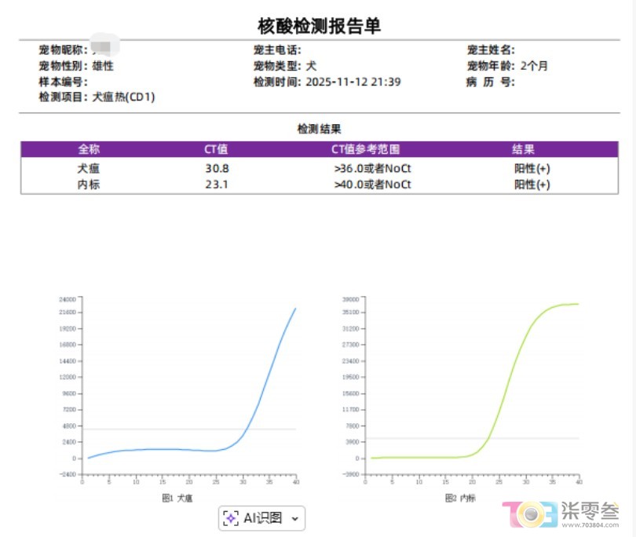The image size is (636, 537).
Task: Click the 结果 column header
Action: coord(524,149)
